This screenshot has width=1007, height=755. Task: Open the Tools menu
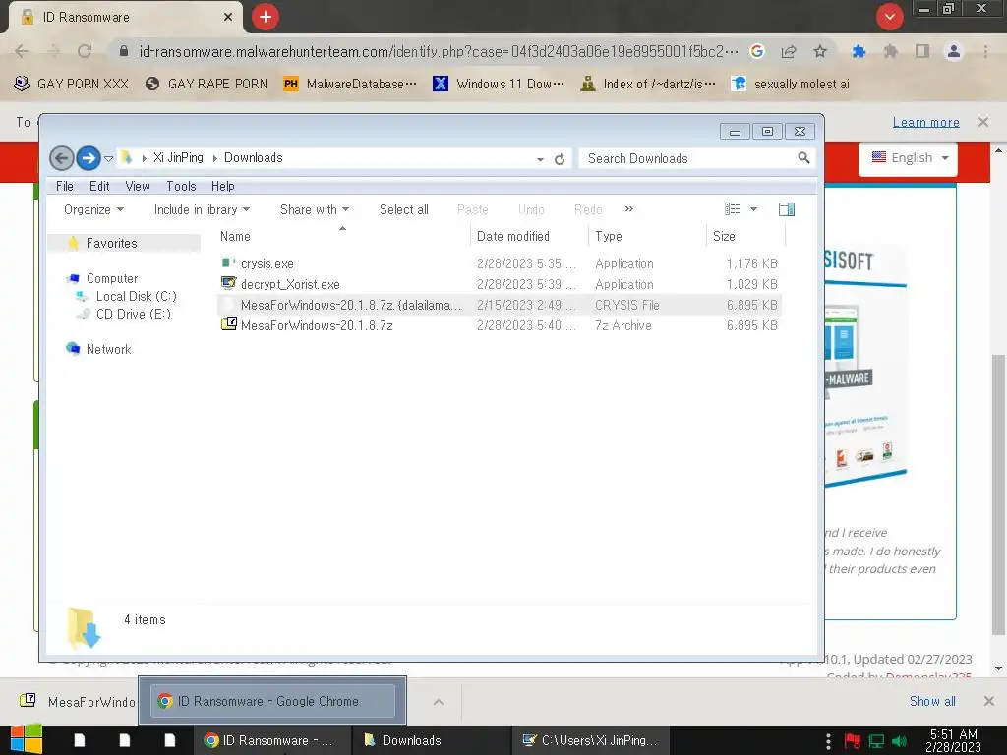(181, 186)
